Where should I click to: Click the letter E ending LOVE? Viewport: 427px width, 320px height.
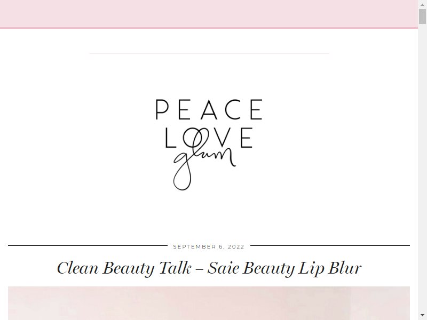pyautogui.click(x=247, y=138)
